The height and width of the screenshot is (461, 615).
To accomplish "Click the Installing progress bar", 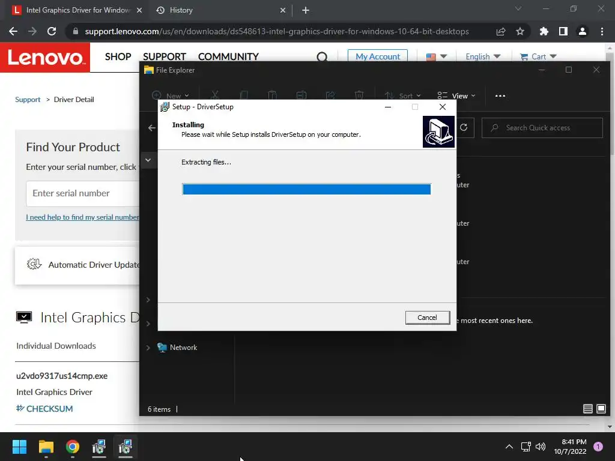I will [x=306, y=189].
